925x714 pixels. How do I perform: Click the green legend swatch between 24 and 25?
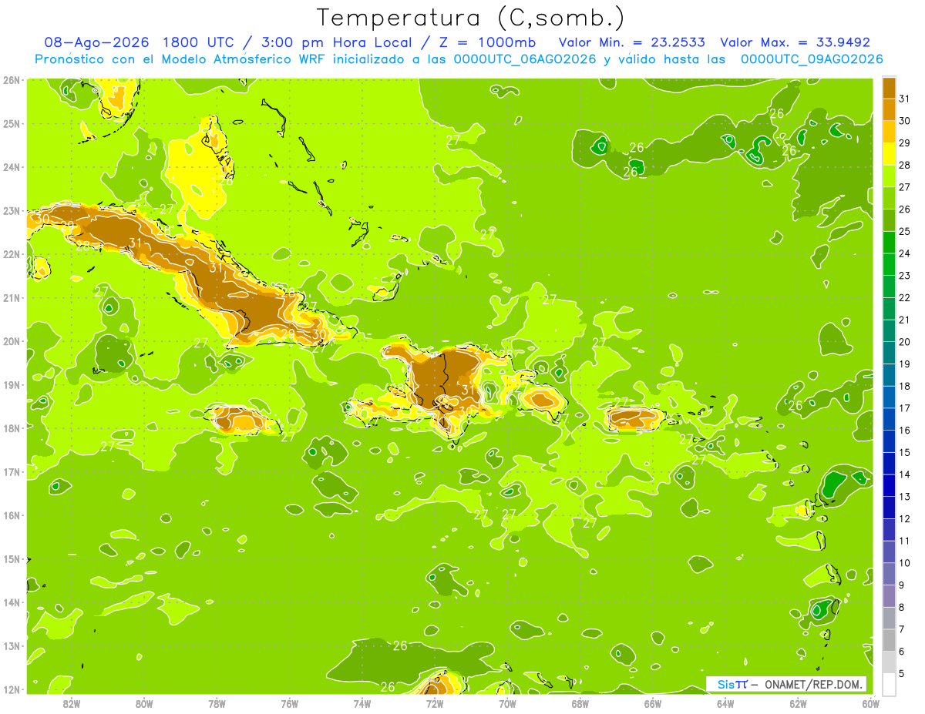point(889,242)
